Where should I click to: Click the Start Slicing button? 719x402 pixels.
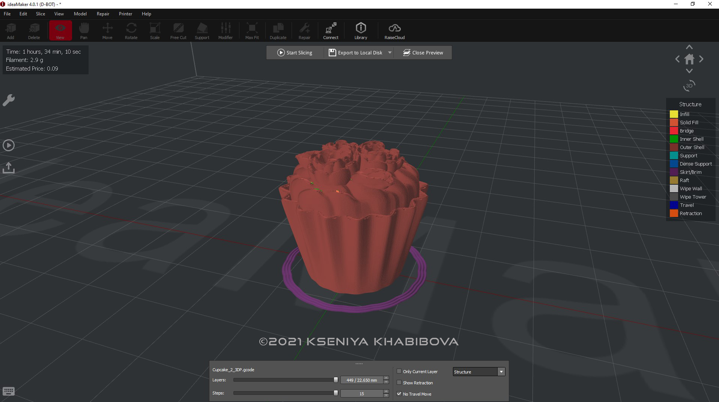[x=295, y=53]
